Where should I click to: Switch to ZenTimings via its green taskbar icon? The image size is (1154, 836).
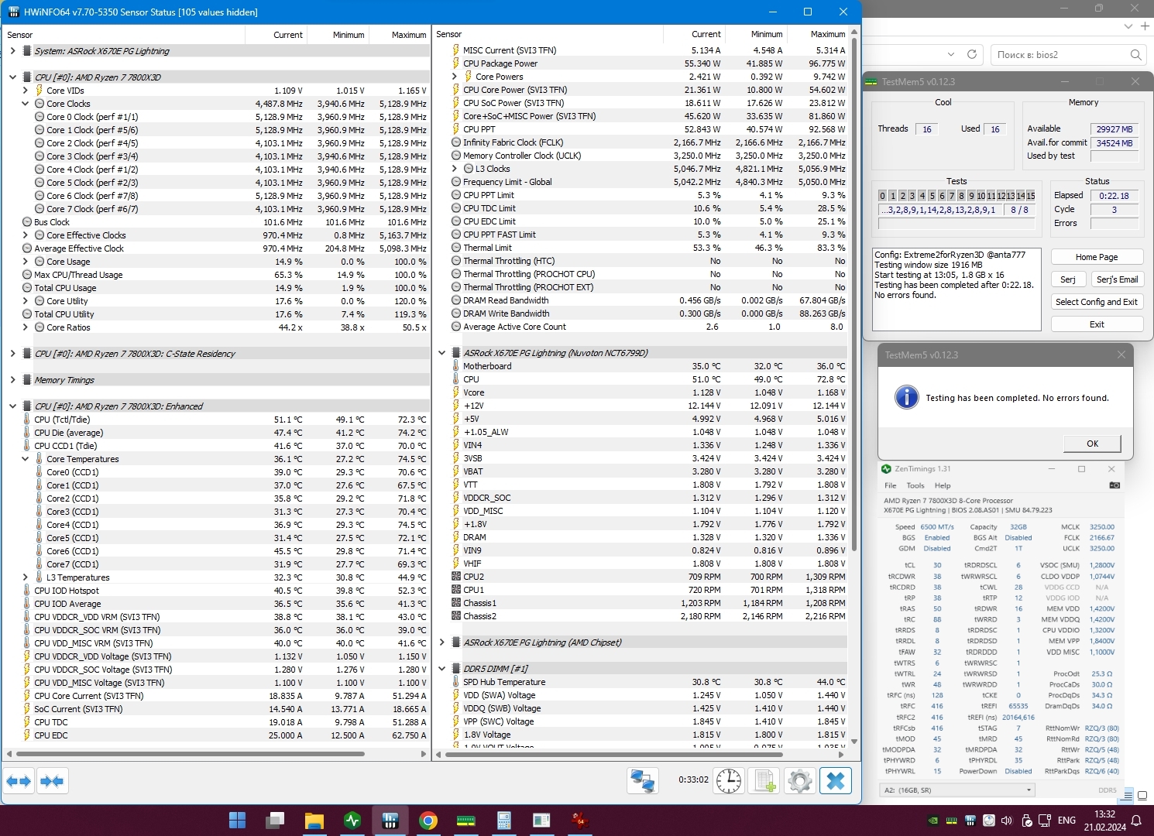point(352,820)
